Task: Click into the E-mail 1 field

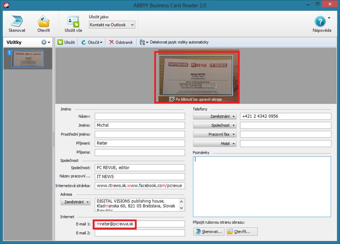Action: click(x=140, y=224)
